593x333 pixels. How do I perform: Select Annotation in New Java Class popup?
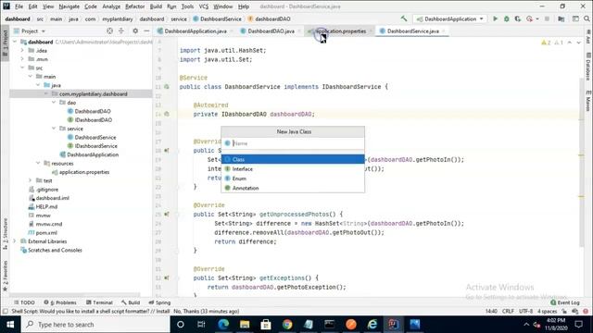coord(293,188)
